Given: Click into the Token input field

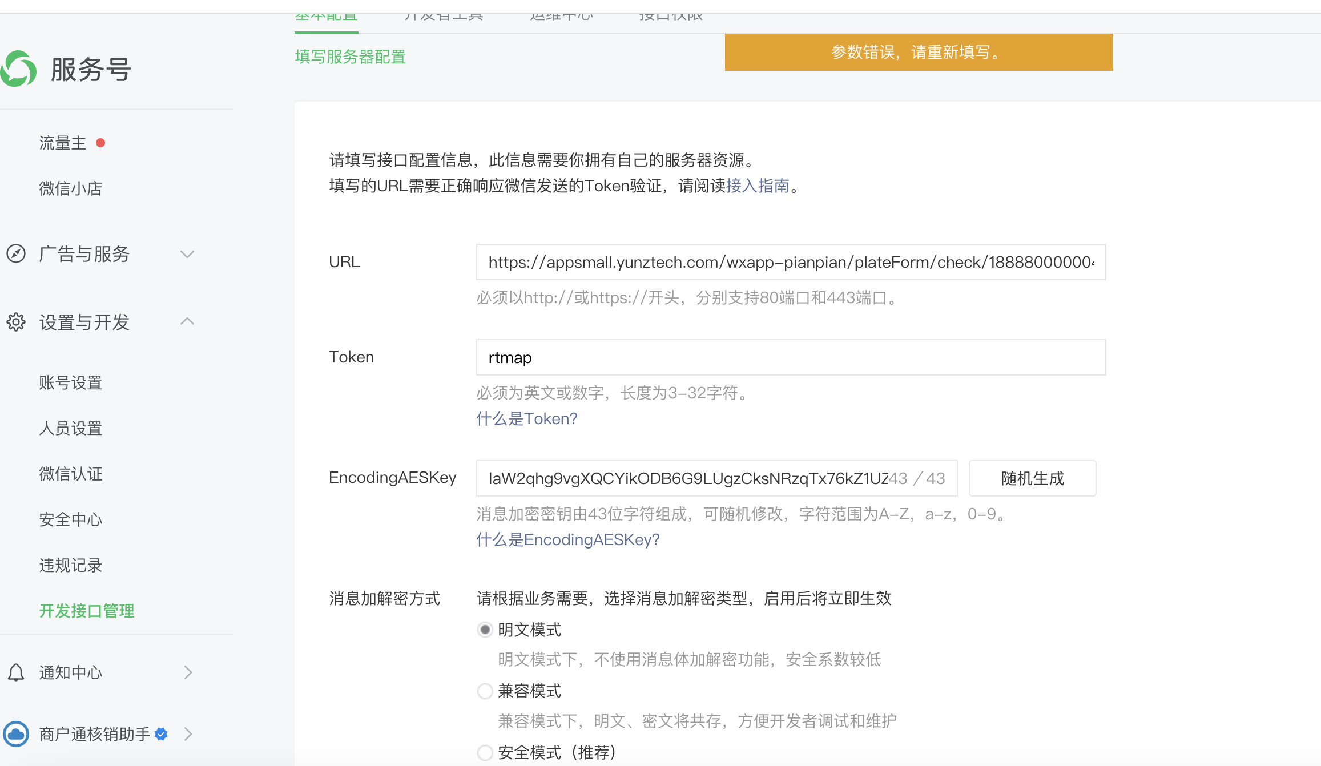Looking at the screenshot, I should 791,357.
